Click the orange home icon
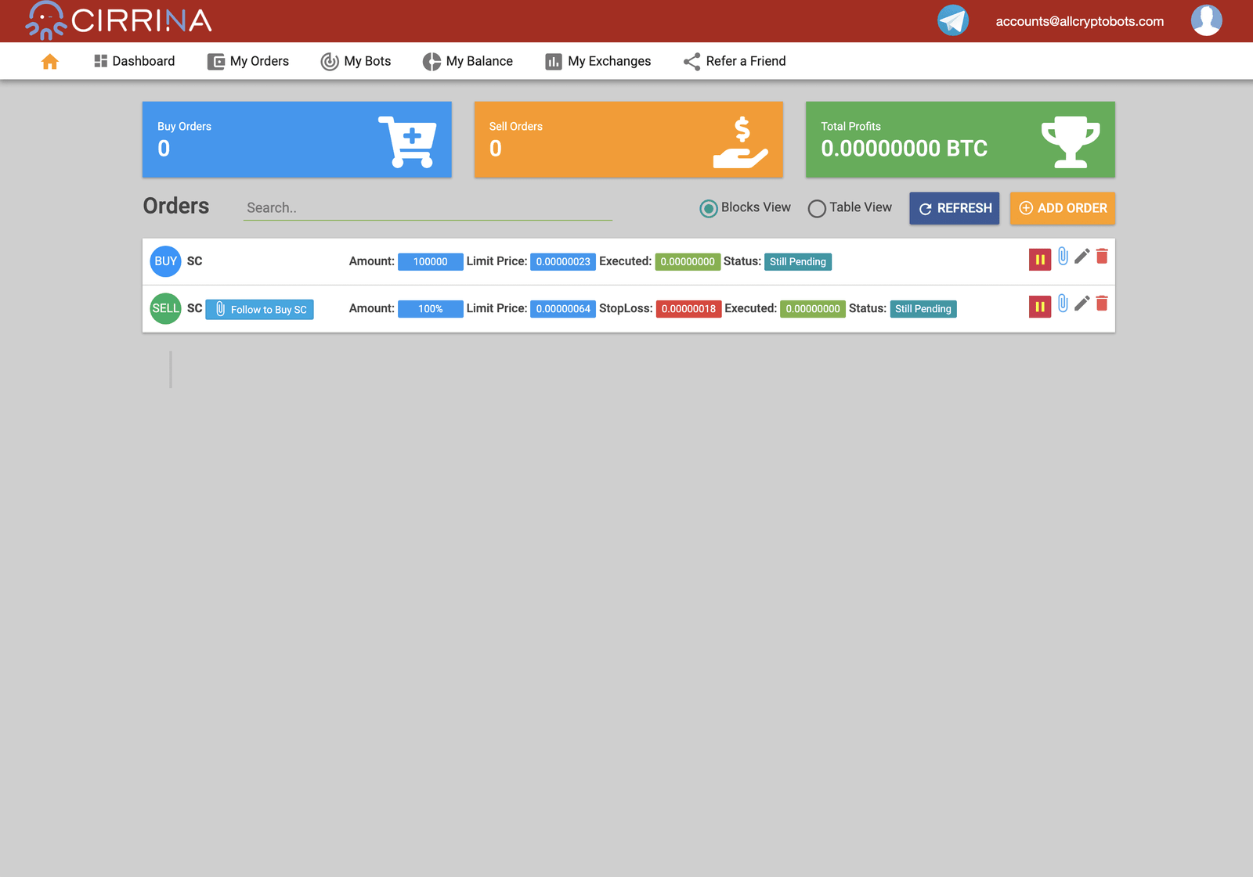Viewport: 1253px width, 877px height. (x=50, y=62)
